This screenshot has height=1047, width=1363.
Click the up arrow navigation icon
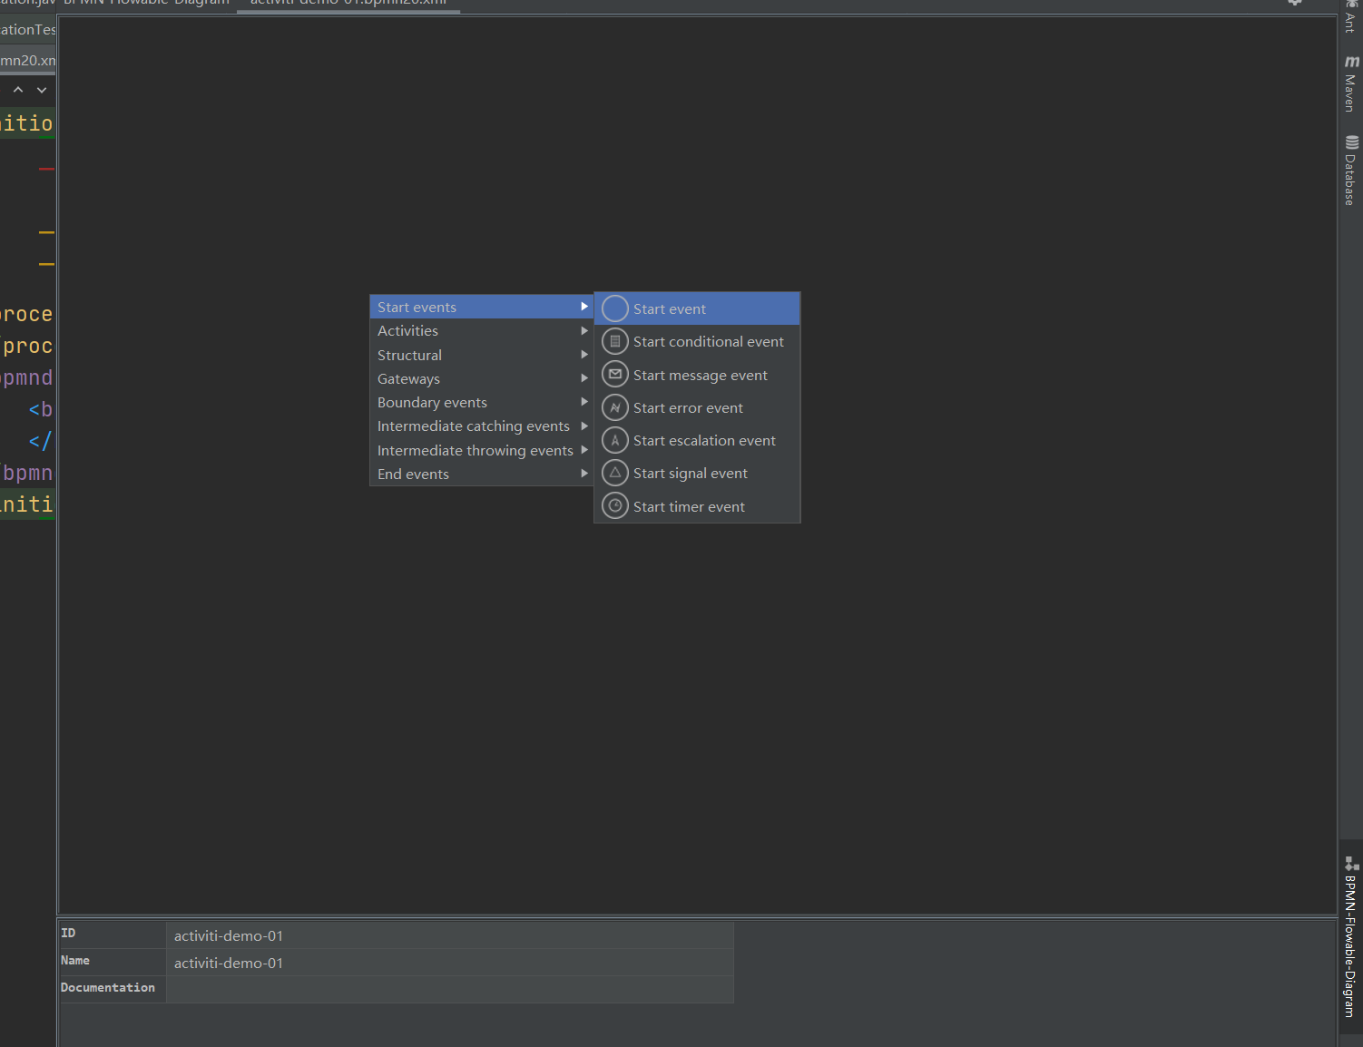(18, 90)
